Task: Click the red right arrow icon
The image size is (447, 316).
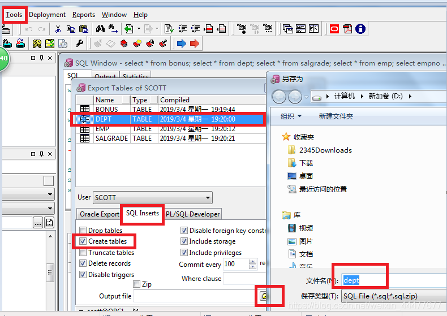Action: [x=195, y=44]
